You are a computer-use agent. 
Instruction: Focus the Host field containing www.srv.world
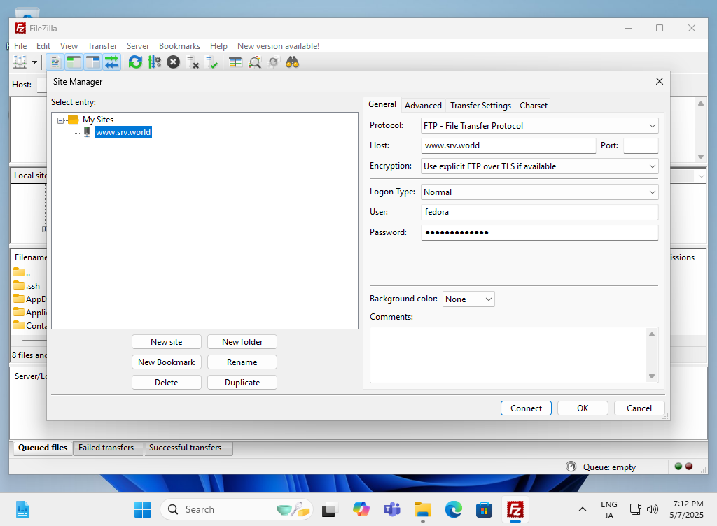coord(508,145)
